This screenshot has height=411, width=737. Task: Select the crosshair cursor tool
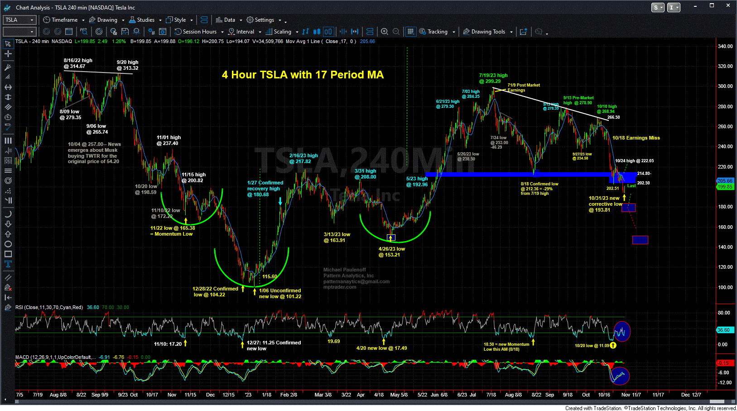point(8,54)
